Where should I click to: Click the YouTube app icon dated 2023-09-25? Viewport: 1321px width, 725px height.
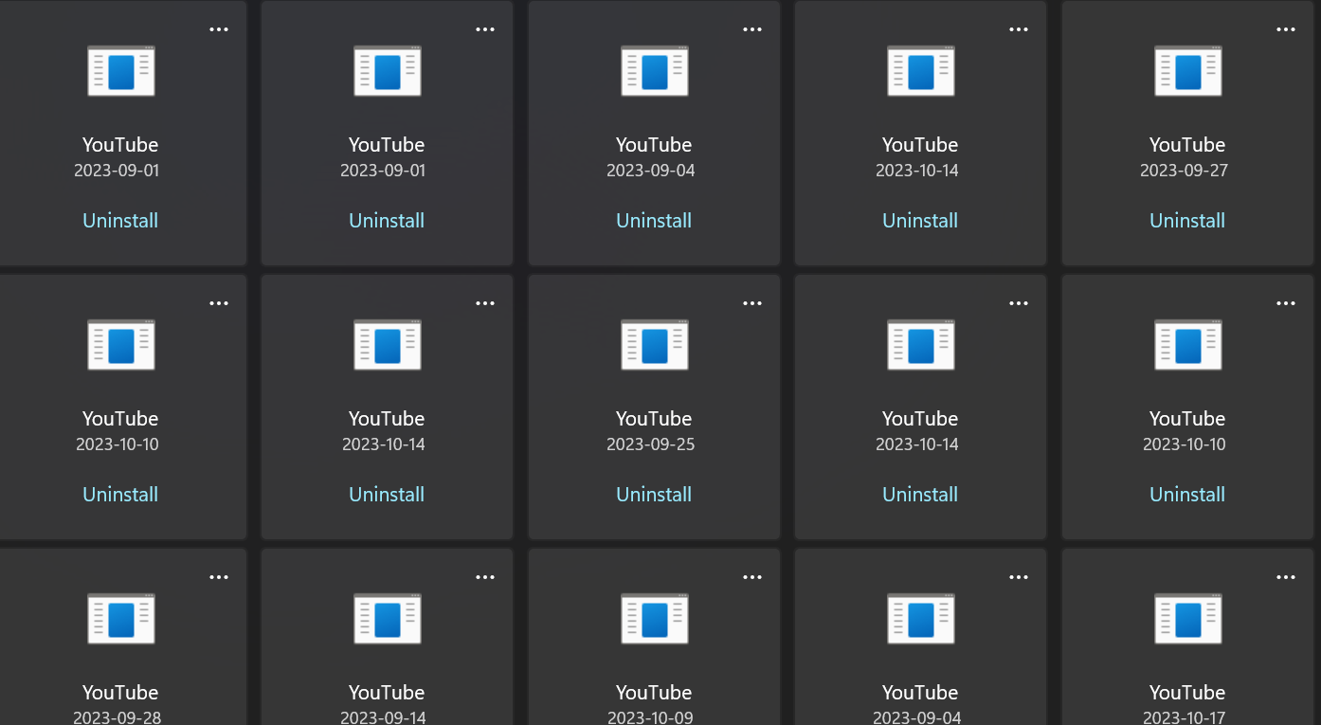coord(654,345)
